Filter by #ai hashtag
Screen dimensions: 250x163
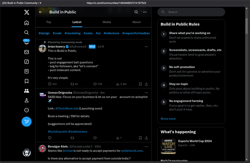[98, 33]
